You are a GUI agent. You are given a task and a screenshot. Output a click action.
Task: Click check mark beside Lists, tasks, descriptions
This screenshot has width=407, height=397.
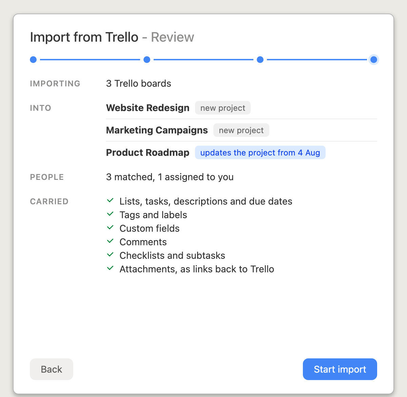[x=110, y=201]
